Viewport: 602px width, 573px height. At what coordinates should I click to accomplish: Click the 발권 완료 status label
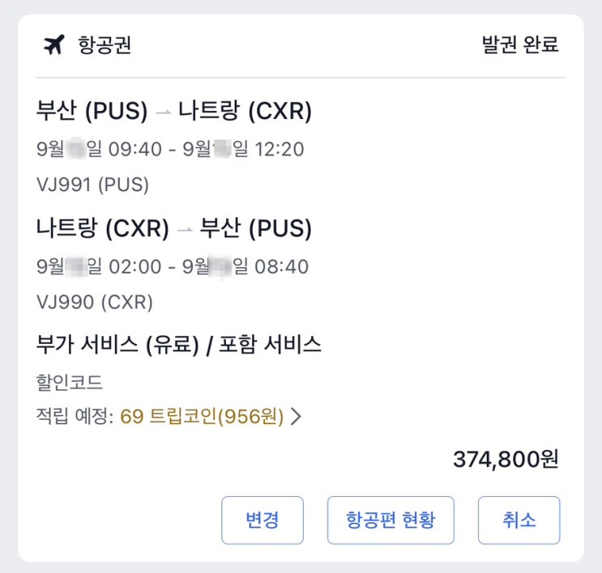click(x=520, y=45)
